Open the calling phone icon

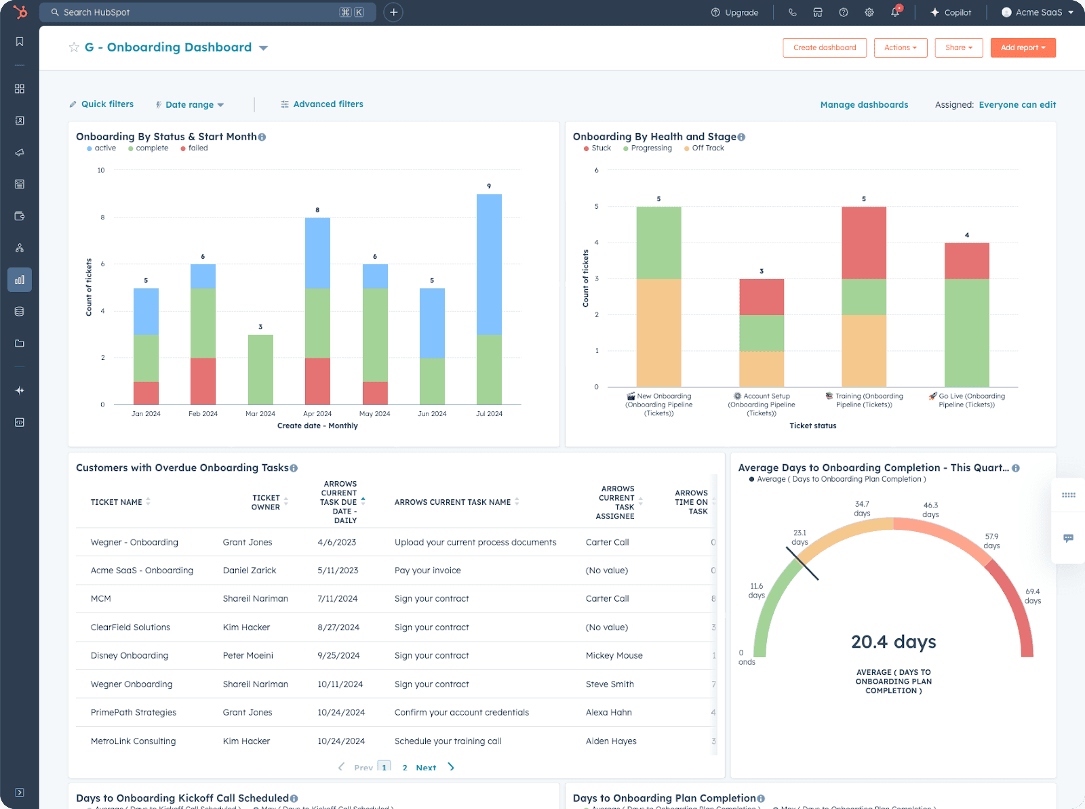tap(792, 12)
